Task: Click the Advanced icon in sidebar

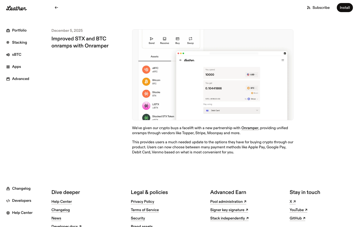Action: coord(8,79)
